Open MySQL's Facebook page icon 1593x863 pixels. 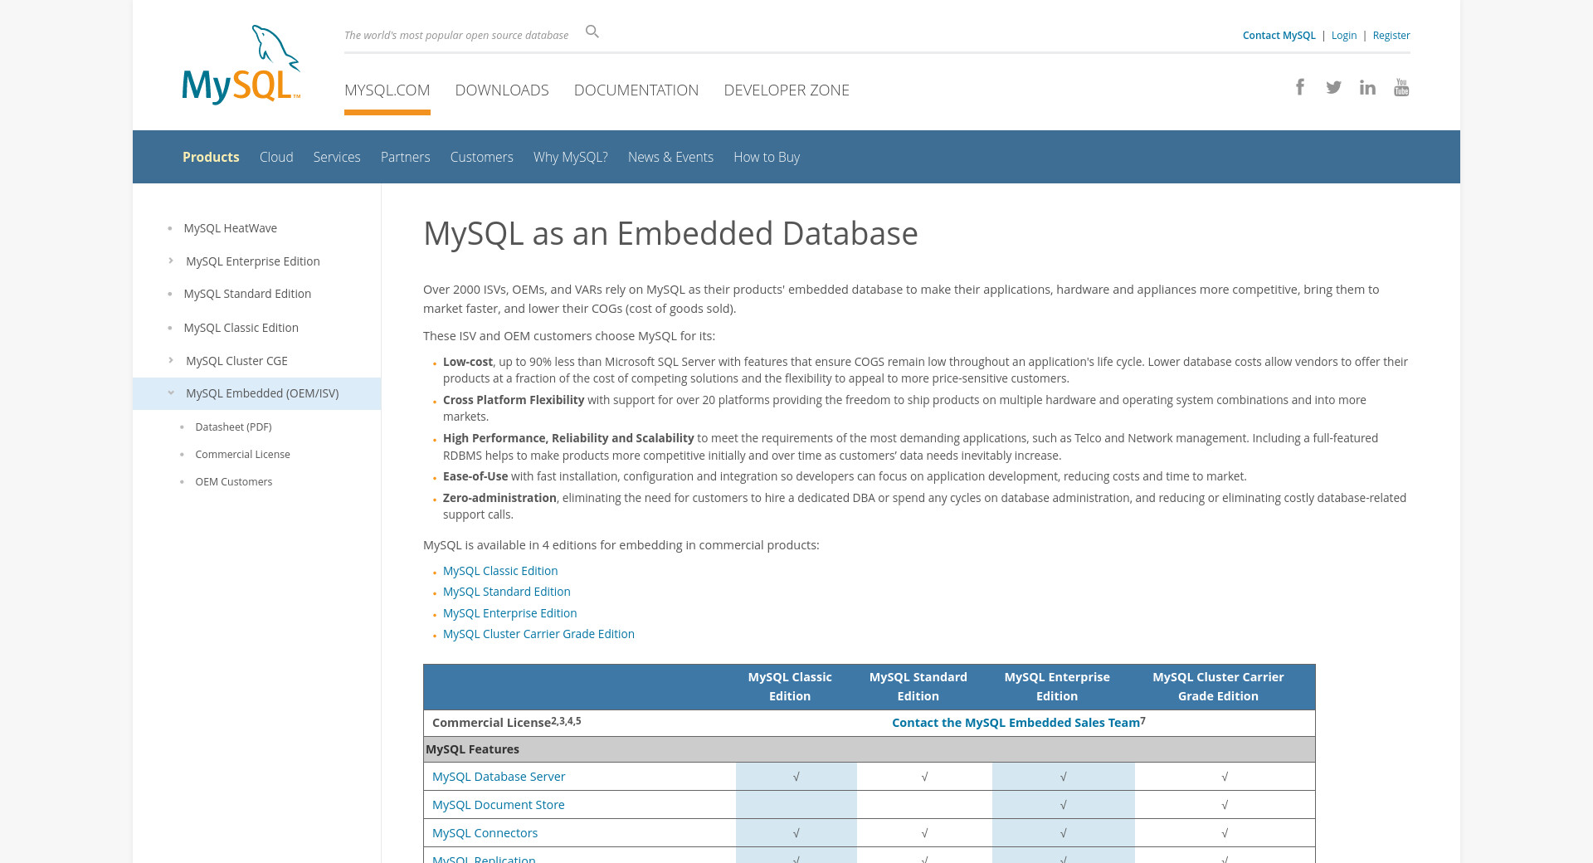point(1300,87)
